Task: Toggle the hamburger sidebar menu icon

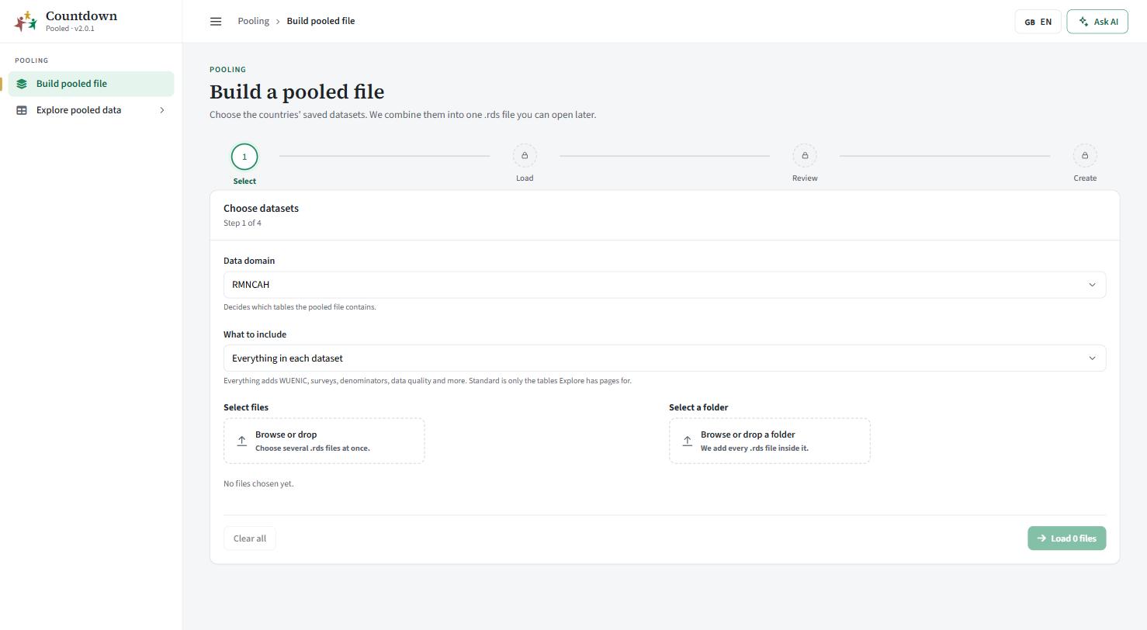Action: click(x=216, y=22)
